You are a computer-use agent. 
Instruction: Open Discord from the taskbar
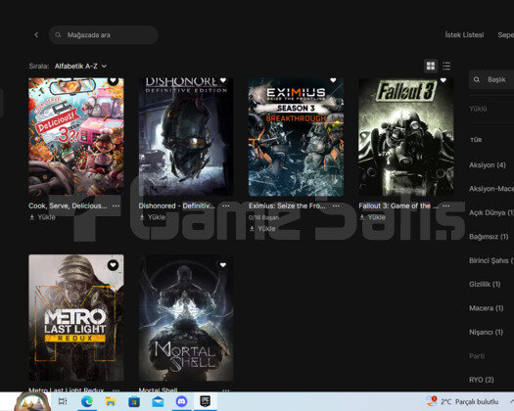click(x=181, y=401)
